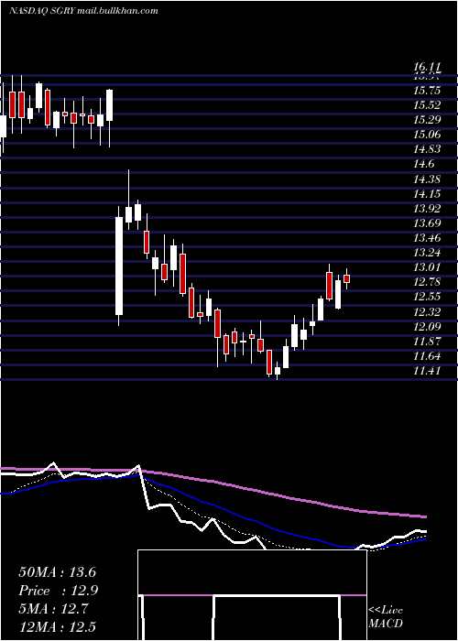Select the 14.6 price axis label

point(423,164)
